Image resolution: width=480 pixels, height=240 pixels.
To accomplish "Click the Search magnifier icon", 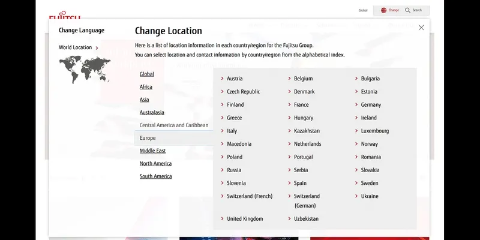I will point(407,10).
